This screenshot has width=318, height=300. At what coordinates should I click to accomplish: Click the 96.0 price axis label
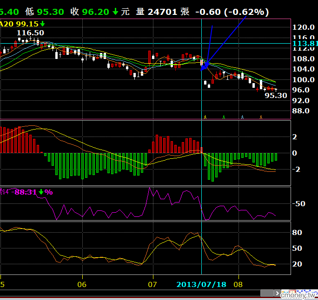pos(301,90)
